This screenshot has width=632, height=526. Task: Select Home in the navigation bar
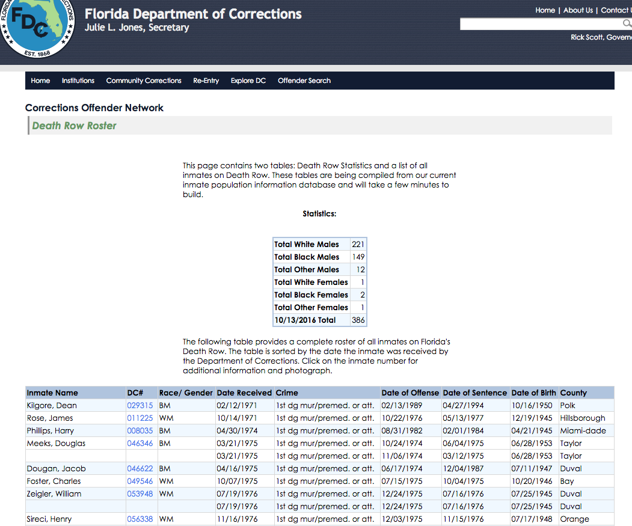tap(40, 81)
